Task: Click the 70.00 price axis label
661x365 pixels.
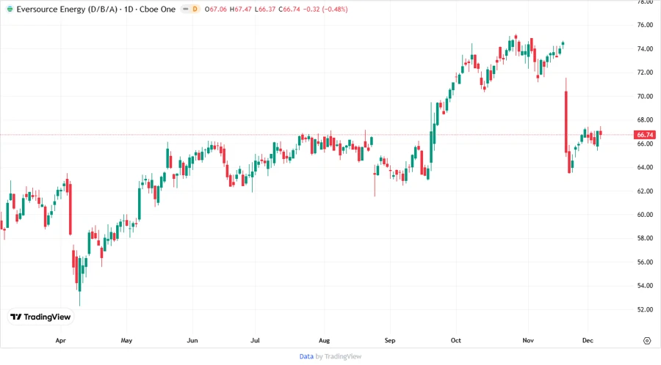Action: click(645, 96)
